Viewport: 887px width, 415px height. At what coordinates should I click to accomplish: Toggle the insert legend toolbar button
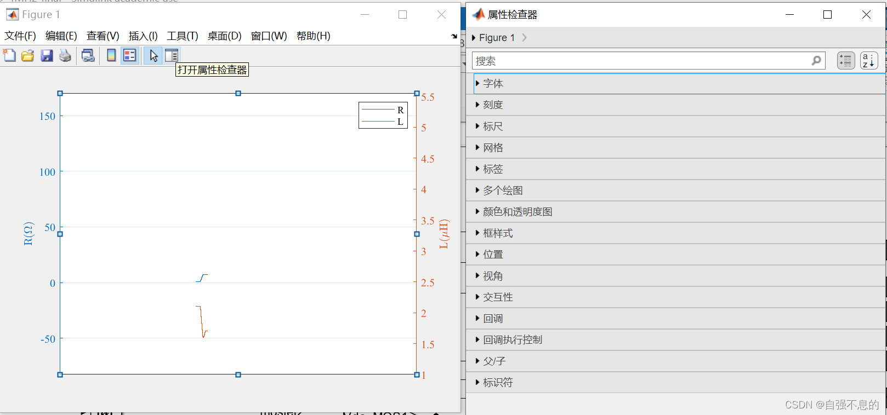click(130, 55)
